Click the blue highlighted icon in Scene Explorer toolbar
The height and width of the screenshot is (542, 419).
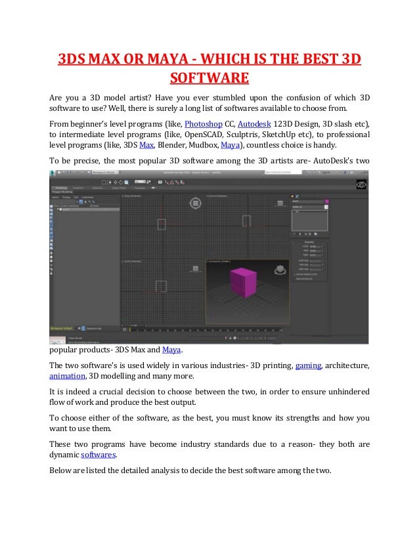pos(81,201)
